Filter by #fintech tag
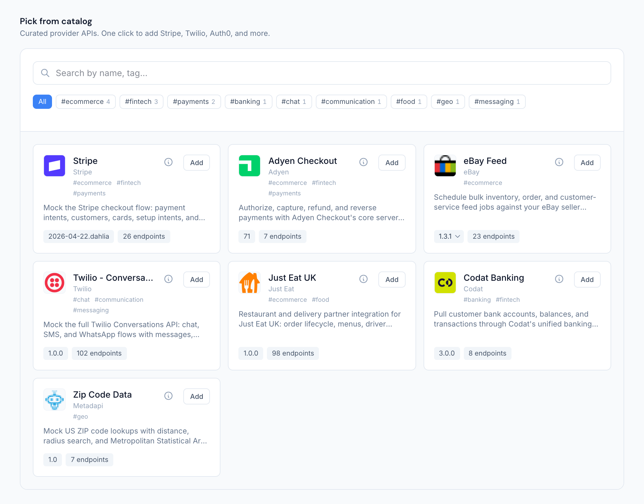 pos(141,102)
